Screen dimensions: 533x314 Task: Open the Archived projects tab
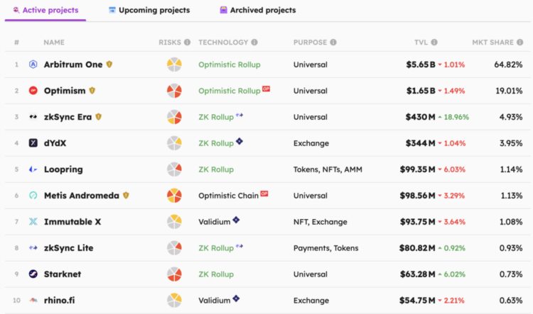257,11
